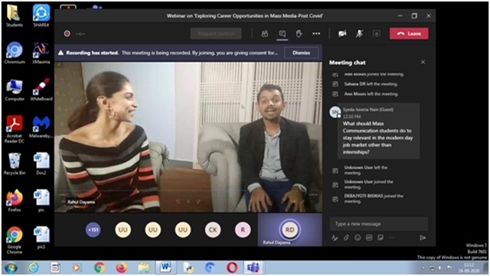The image size is (490, 276).
Task: Open the WhiteBoard desktop shortcut
Action: point(41,89)
